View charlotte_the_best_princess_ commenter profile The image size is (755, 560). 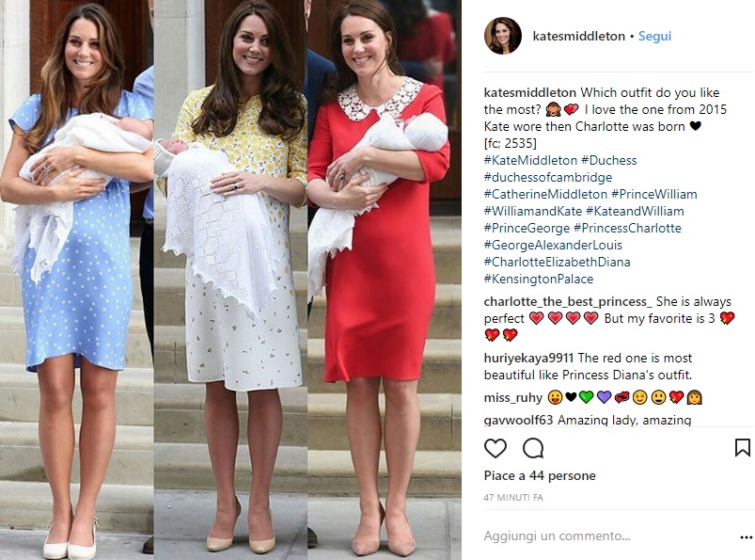pos(568,302)
